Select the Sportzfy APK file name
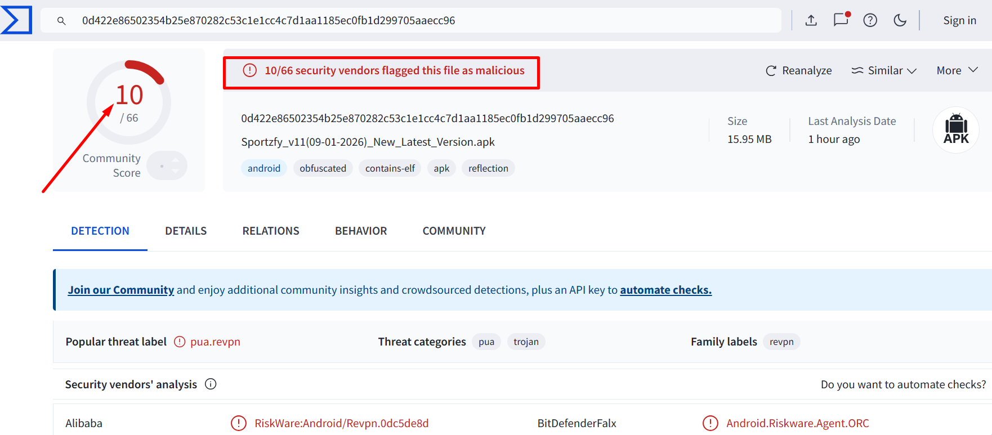This screenshot has height=435, width=992. [368, 142]
